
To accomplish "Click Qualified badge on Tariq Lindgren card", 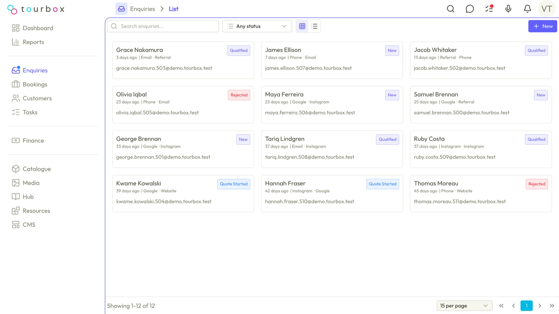I will (388, 139).
